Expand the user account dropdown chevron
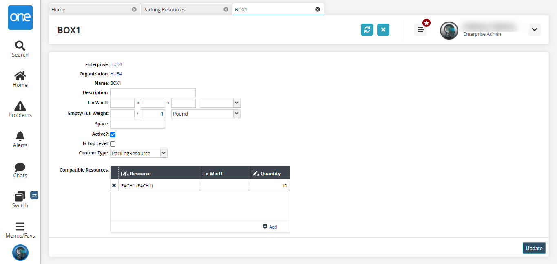The width and height of the screenshot is (557, 264). coord(535,30)
